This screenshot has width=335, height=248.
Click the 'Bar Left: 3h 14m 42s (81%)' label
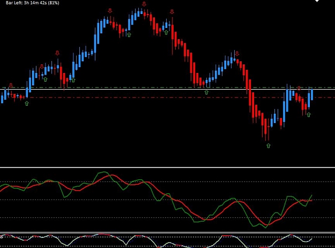(x=33, y=3)
